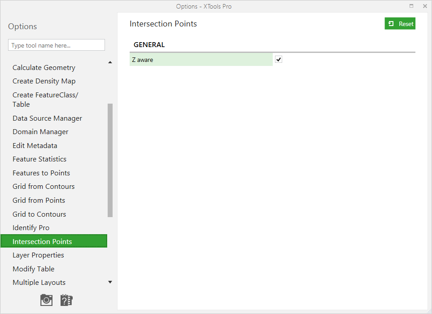Click the tool list scrollbar thumb
Viewport: 432px width, 314px height.
point(110,160)
